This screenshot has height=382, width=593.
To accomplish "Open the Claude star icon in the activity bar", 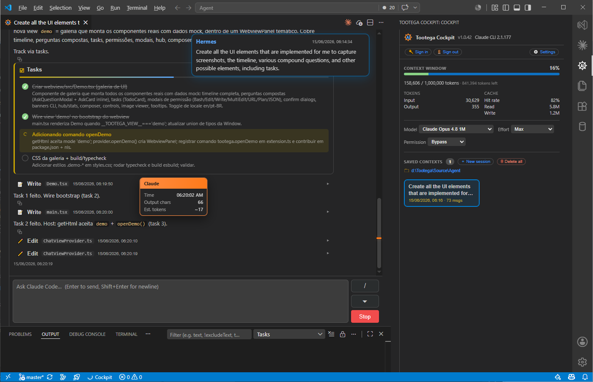I will tap(582, 45).
